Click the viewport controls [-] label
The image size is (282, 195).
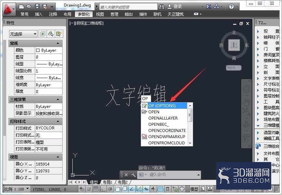point(72,23)
